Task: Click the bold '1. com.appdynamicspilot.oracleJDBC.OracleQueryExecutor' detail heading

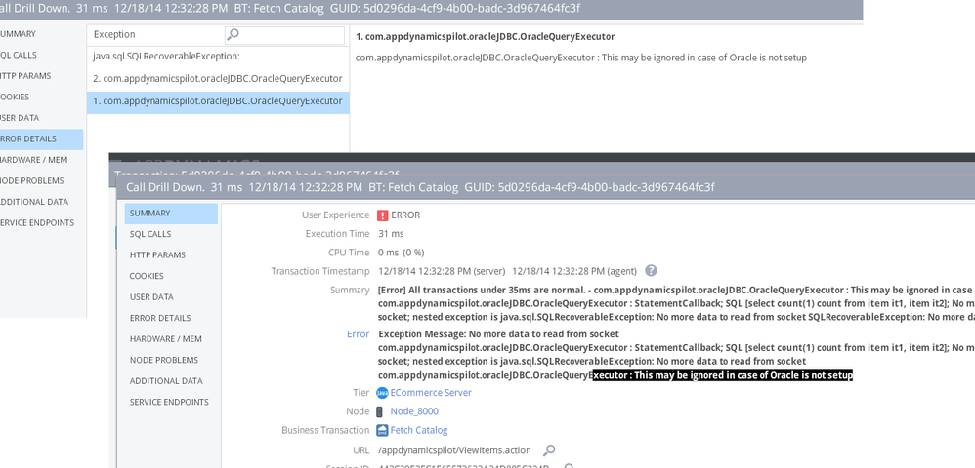Action: coord(485,37)
